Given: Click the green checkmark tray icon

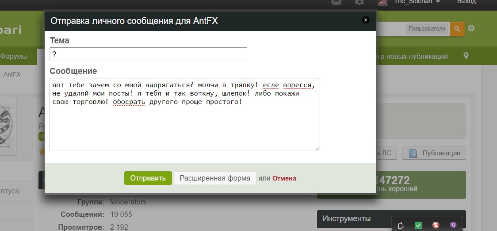Looking at the screenshot, I should [x=418, y=225].
